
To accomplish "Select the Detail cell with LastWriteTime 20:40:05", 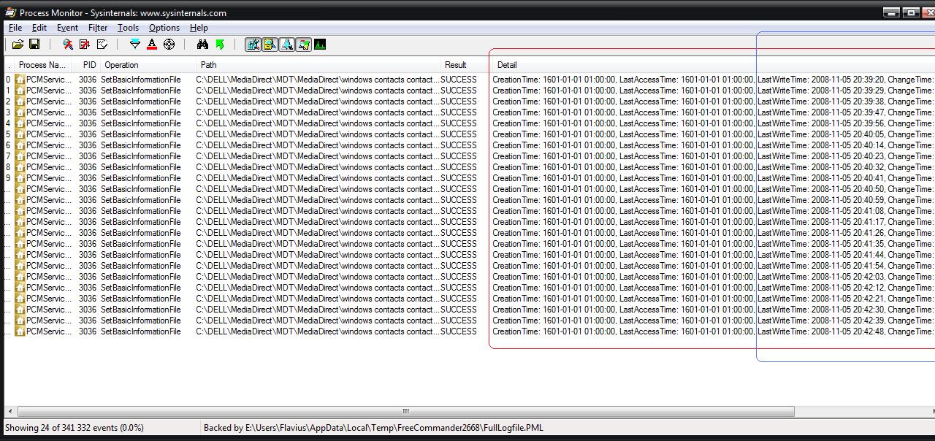I will [x=713, y=134].
